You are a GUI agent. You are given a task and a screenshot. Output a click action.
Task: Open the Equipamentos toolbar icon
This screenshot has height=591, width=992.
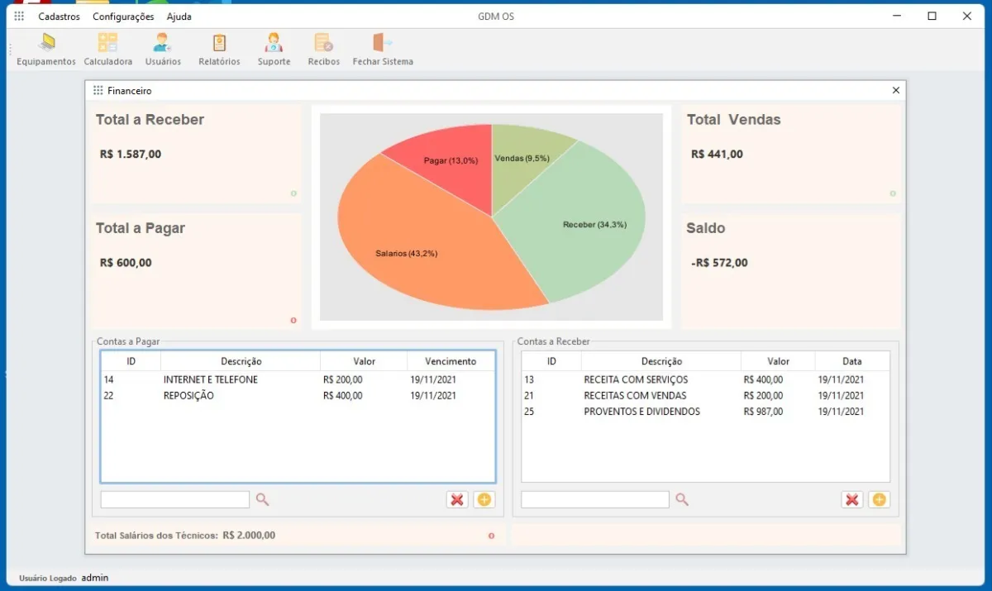pyautogui.click(x=46, y=44)
